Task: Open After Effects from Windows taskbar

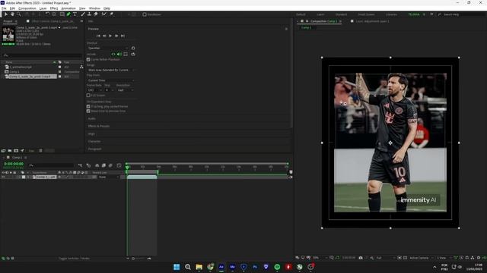Action: (x=221, y=267)
